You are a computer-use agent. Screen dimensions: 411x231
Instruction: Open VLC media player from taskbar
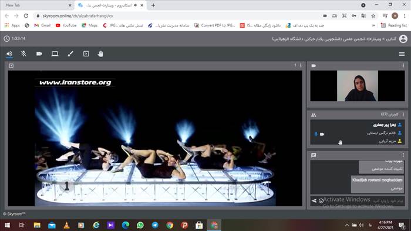tap(66, 225)
